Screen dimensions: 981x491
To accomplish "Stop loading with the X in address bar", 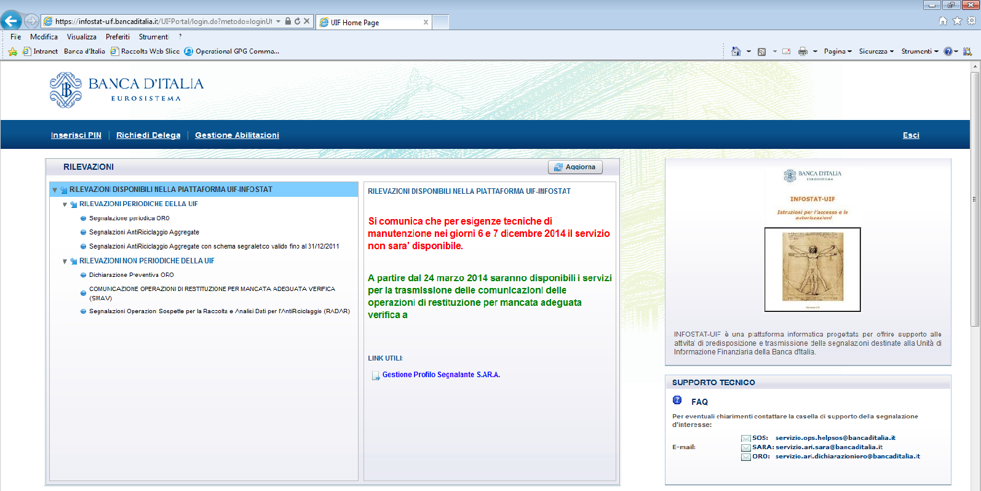I will (306, 21).
